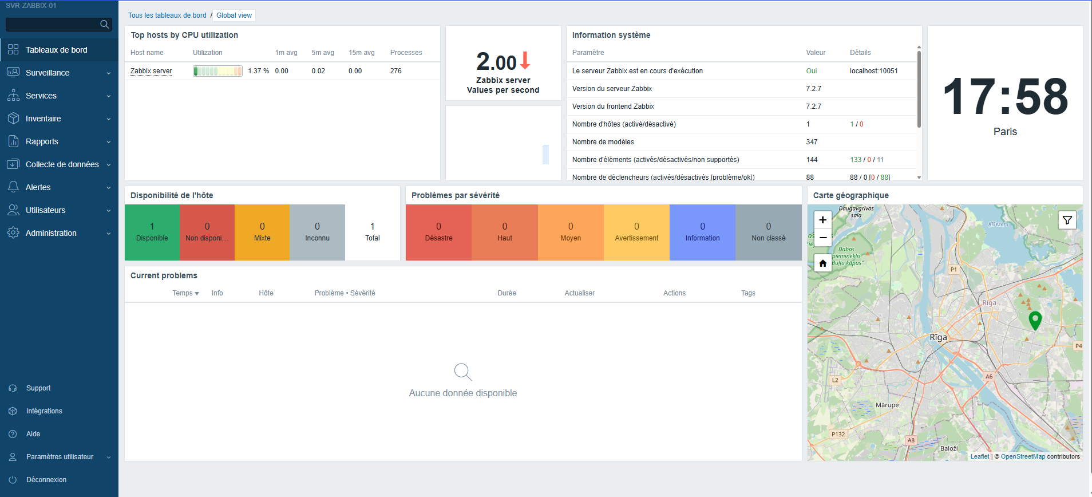This screenshot has height=497, width=1092.
Task: Click the Surveillance monitor icon
Action: point(13,73)
